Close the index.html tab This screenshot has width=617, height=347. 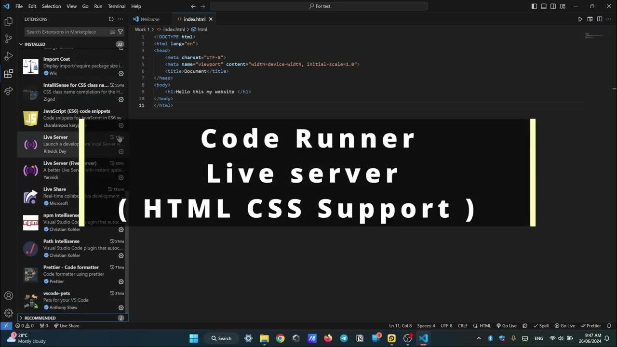(211, 19)
